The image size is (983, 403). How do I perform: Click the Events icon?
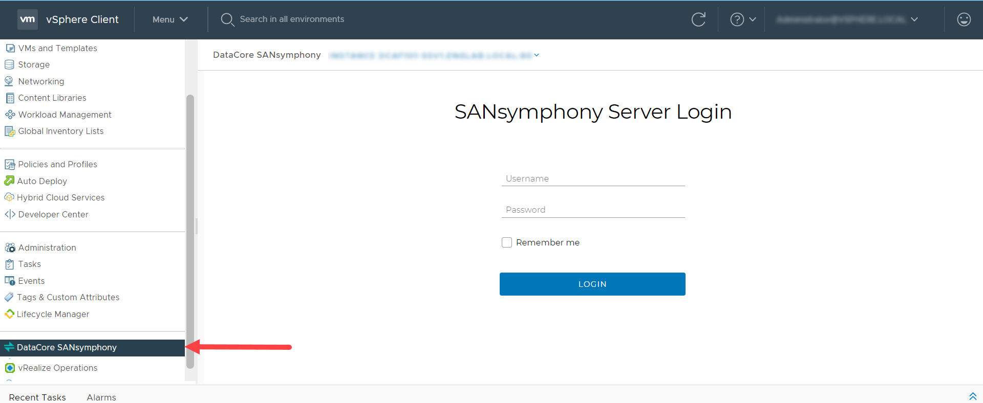pyautogui.click(x=10, y=281)
